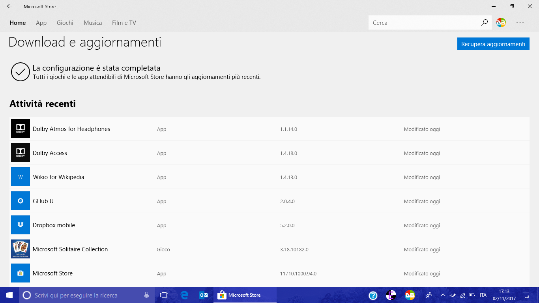The height and width of the screenshot is (303, 539).
Task: Select the Microsoft Store taskbar button
Action: (x=245, y=295)
